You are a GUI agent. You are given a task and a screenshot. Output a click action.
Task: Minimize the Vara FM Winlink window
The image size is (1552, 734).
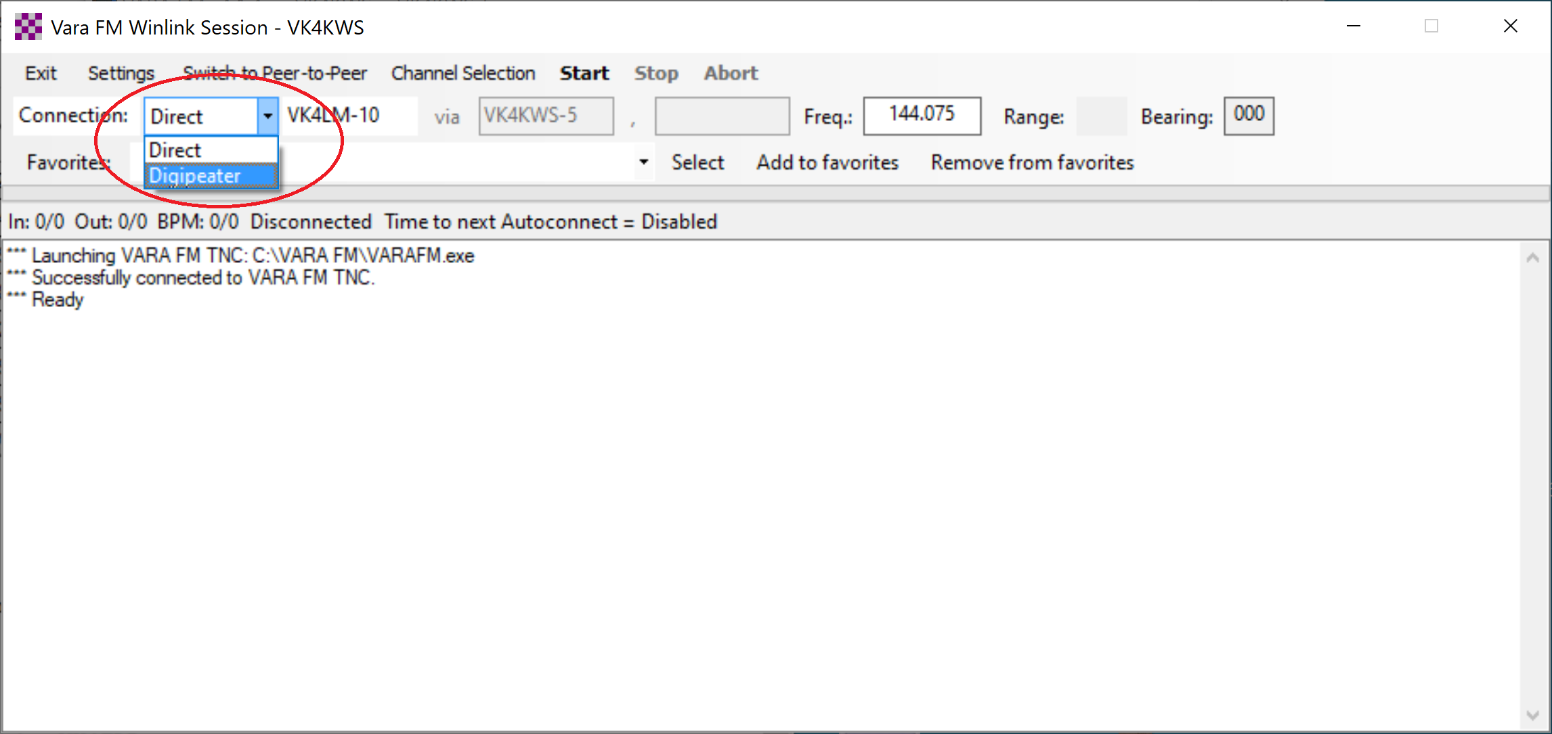(1354, 26)
